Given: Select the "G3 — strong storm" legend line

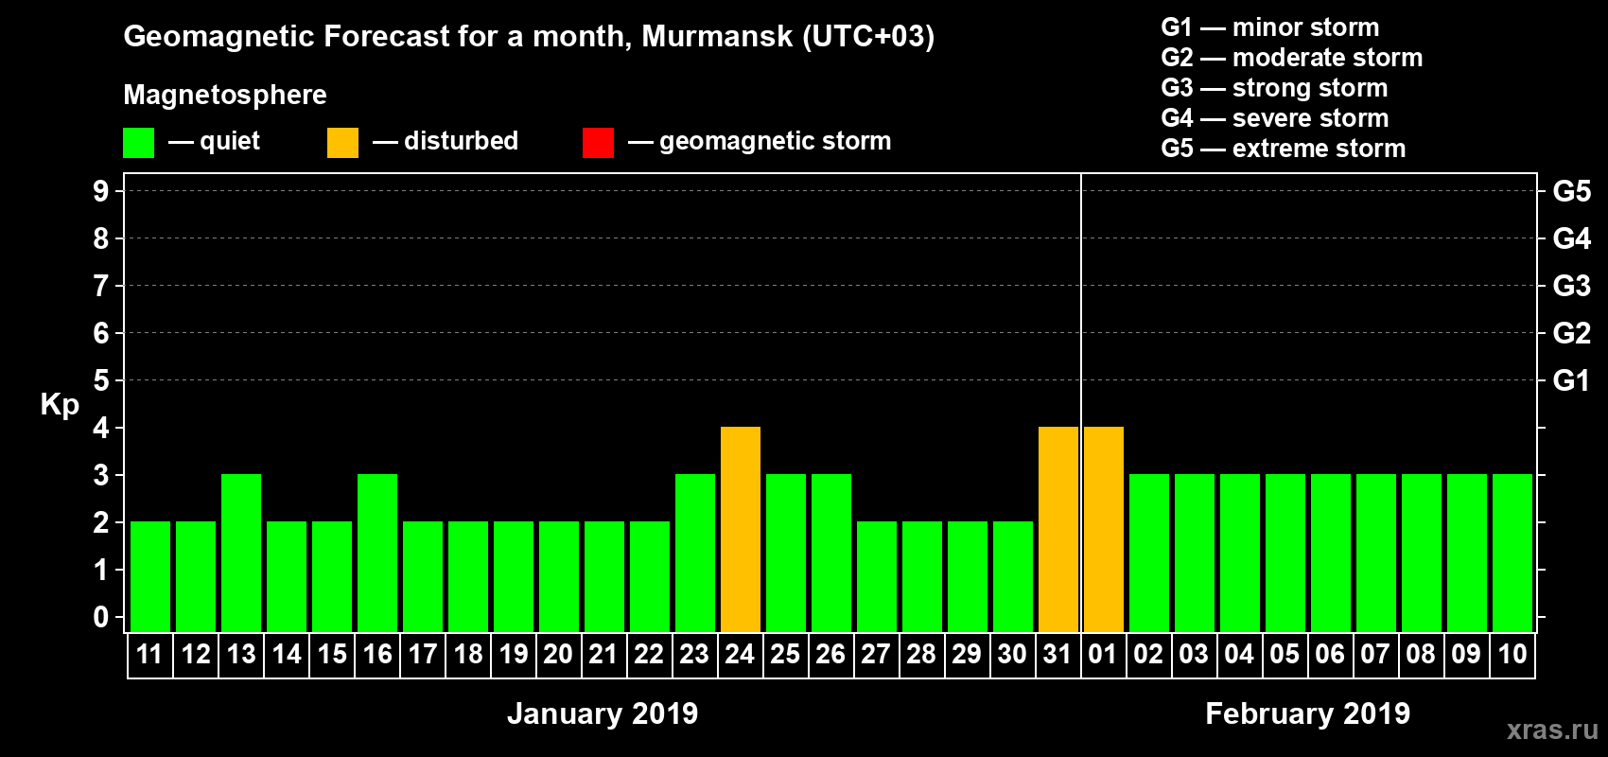Looking at the screenshot, I should point(1274,88).
